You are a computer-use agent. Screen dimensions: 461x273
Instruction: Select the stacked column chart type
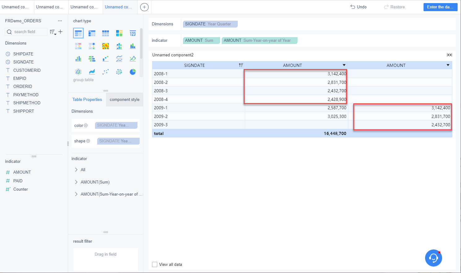click(x=133, y=46)
